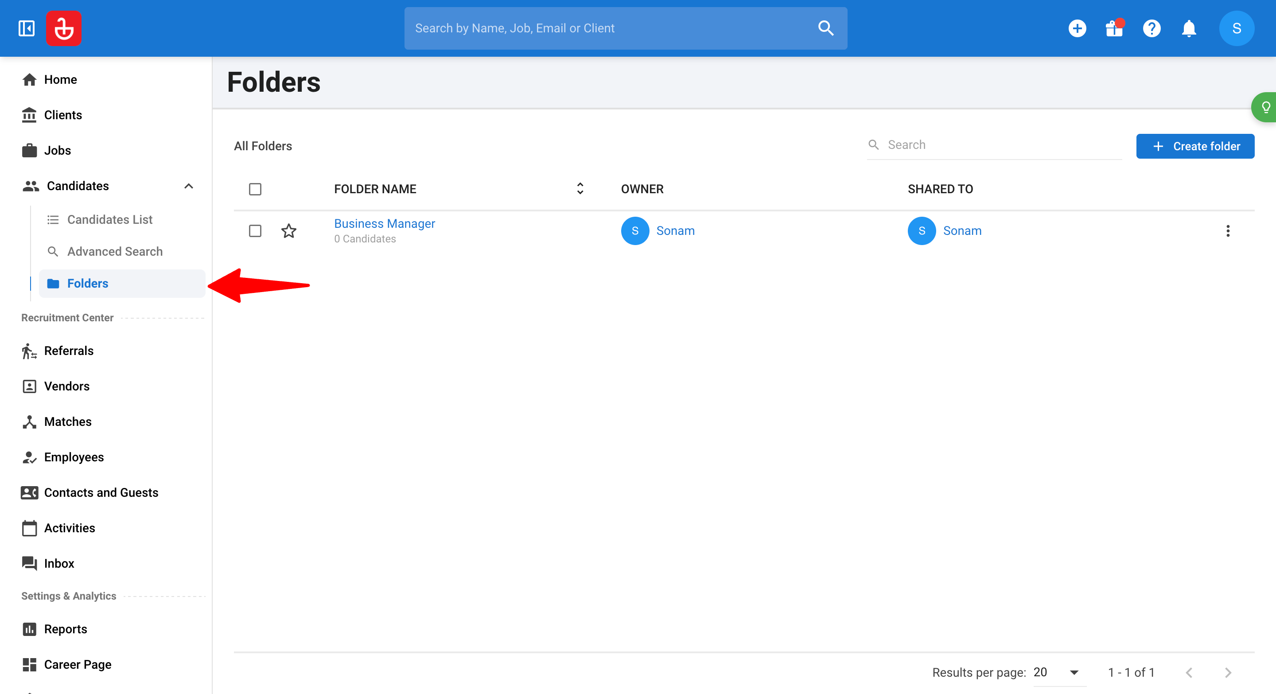Viewport: 1276px width, 694px height.
Task: Click the FOLDER NAME column header
Action: click(x=375, y=189)
